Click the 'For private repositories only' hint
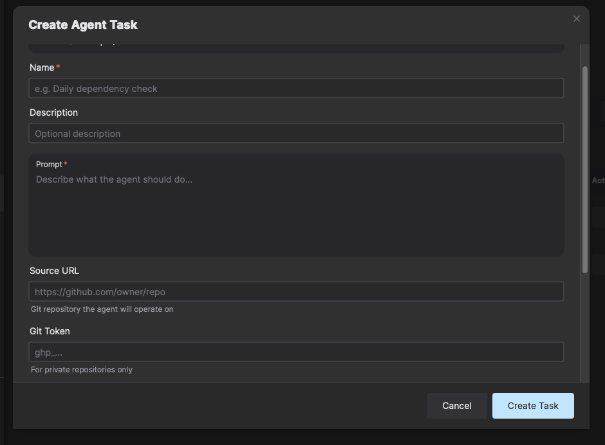Image resolution: width=605 pixels, height=445 pixels. tap(81, 369)
